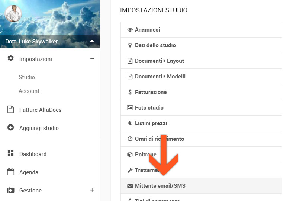Viewport: 293px width, 201px height.
Task: Click the euro icon next to Listini prezzi
Action: 130,123
